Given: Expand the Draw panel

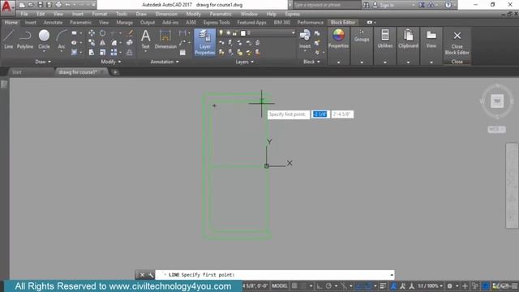Looking at the screenshot, I should [x=43, y=62].
